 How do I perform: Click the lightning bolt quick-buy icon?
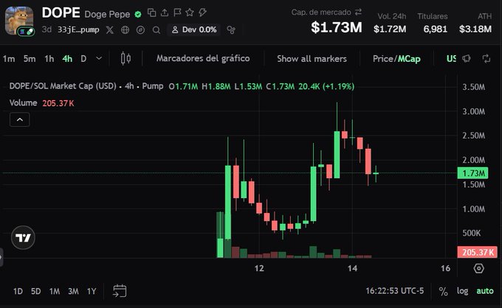(202, 13)
